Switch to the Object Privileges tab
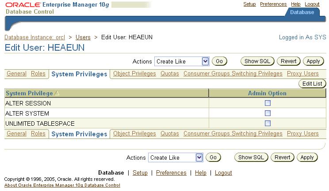This screenshot has height=191, width=329. (134, 74)
